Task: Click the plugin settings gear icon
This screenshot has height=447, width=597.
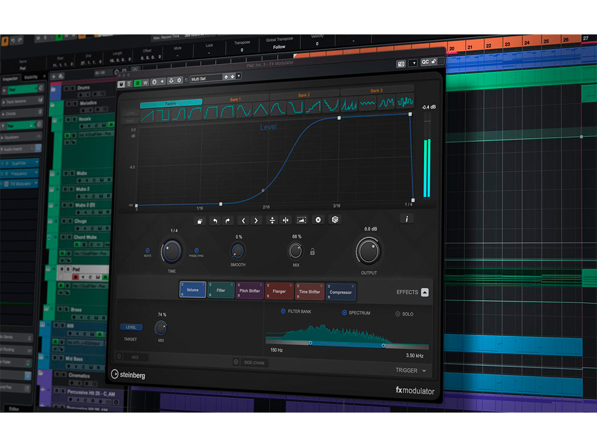Action: [x=180, y=80]
